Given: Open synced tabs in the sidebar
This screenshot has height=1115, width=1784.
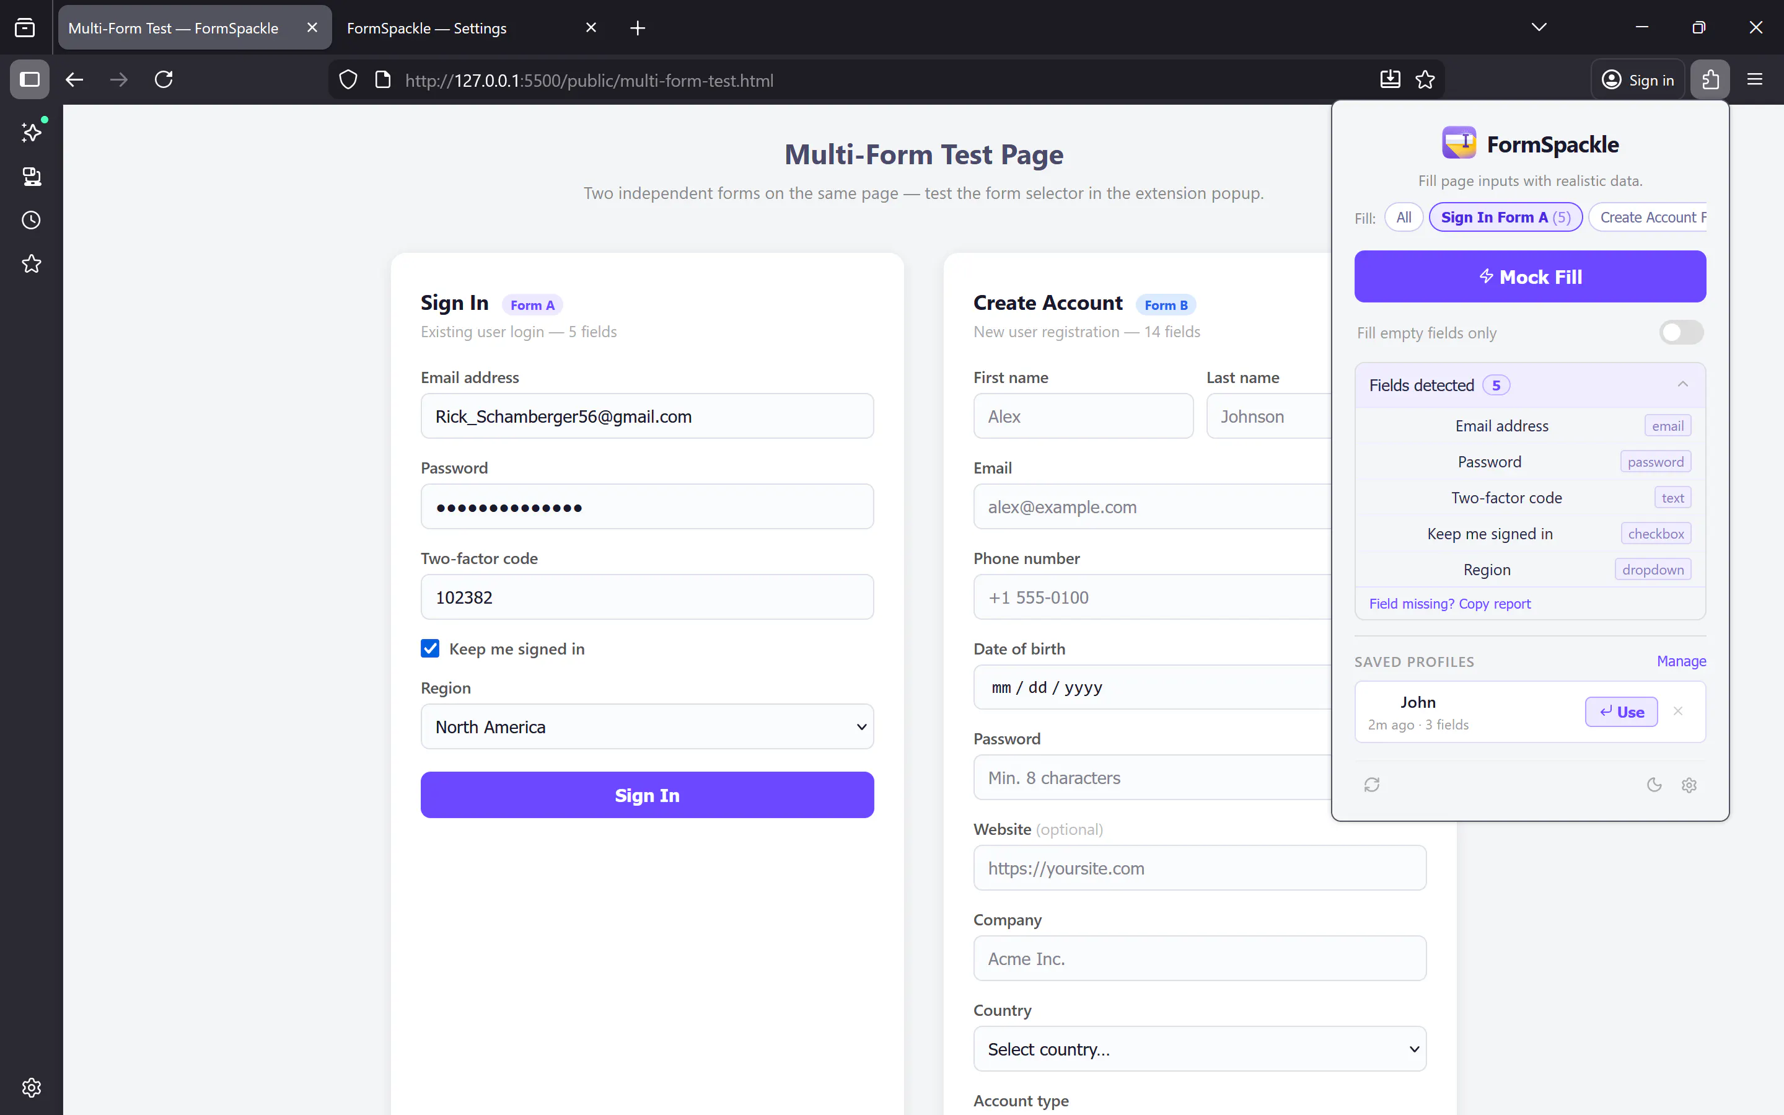Looking at the screenshot, I should pyautogui.click(x=31, y=176).
